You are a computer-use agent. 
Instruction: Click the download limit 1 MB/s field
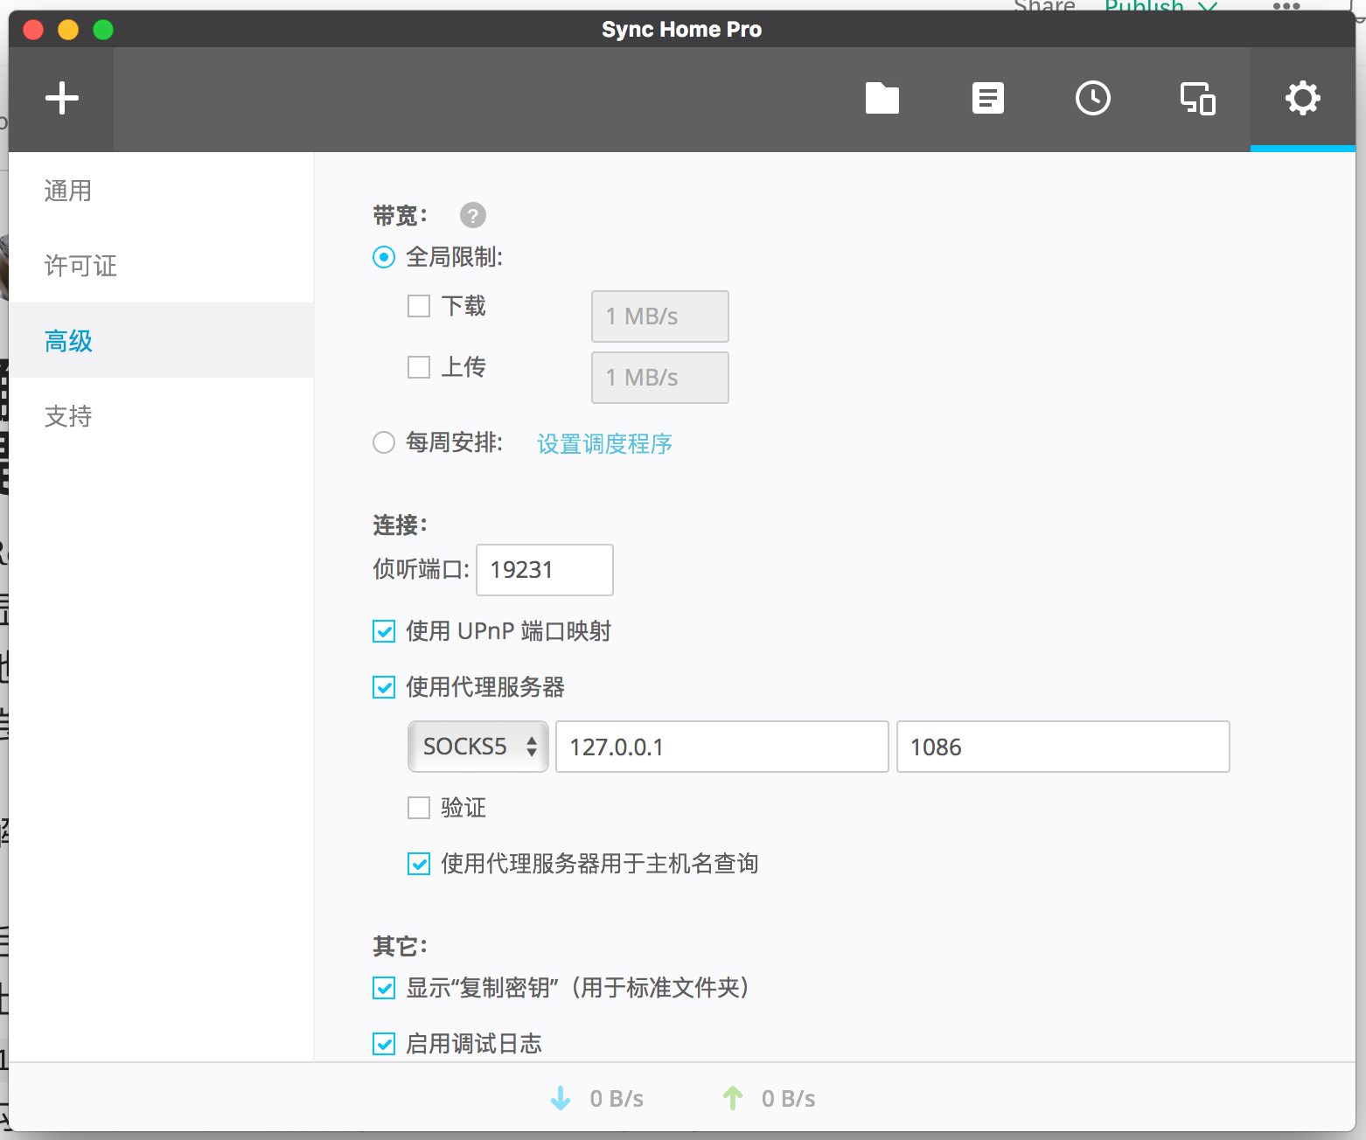tap(660, 316)
